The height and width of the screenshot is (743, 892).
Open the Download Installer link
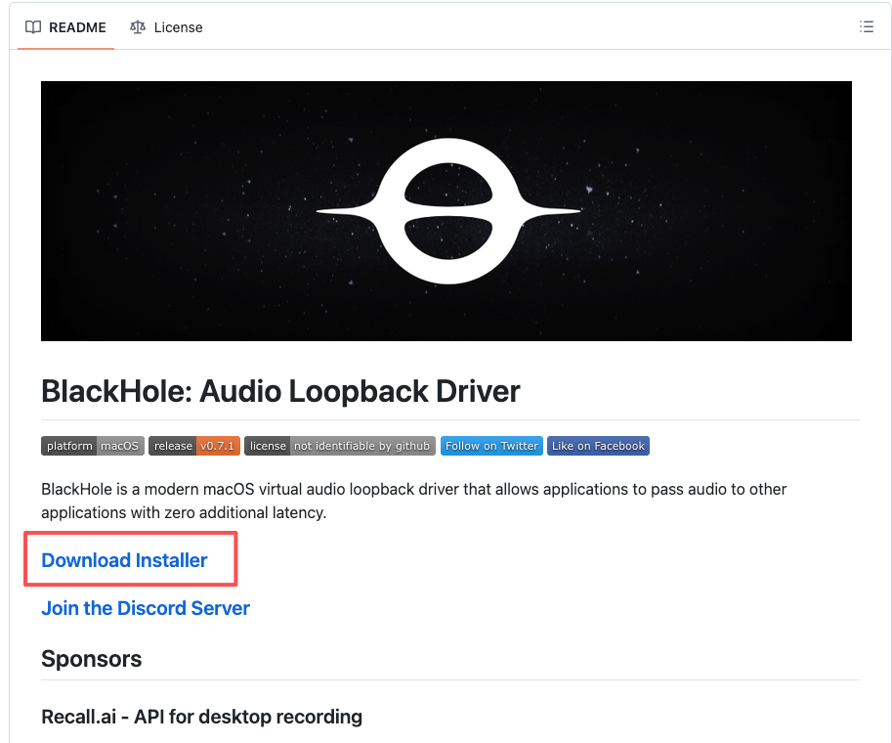[125, 560]
